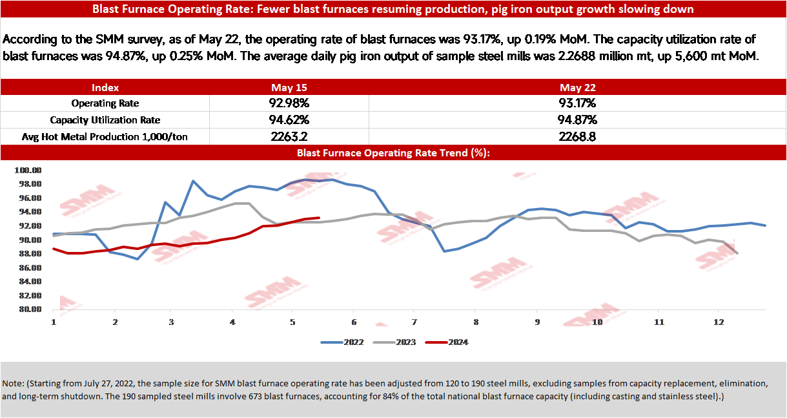Select the 92.98% cell
This screenshot has width=787, height=418.
tap(289, 103)
